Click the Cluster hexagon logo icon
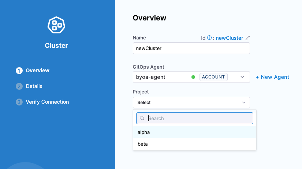302x169 pixels. [x=56, y=25]
